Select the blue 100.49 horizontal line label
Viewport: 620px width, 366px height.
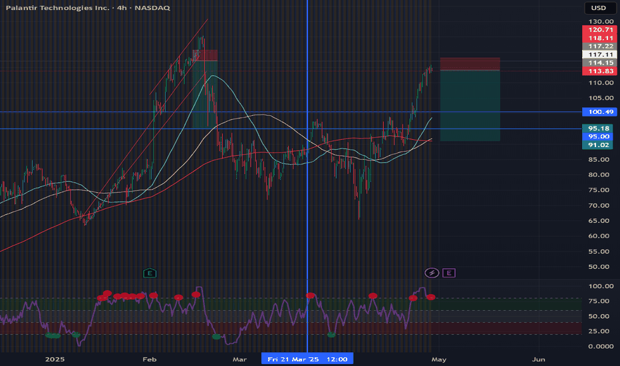tap(600, 112)
